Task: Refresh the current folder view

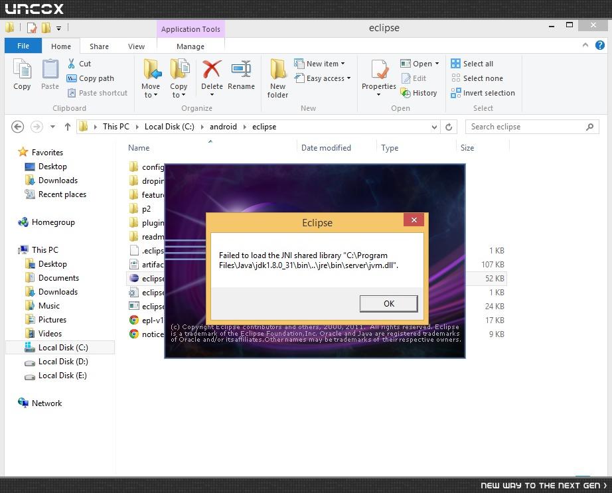Action: 449,127
